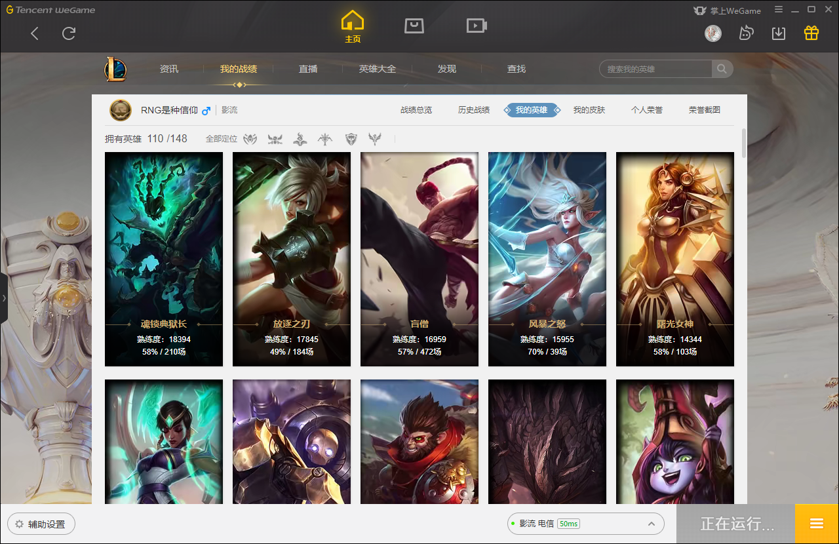This screenshot has width=839, height=544.
Task: Click the 辅助设置 button
Action: click(41, 524)
